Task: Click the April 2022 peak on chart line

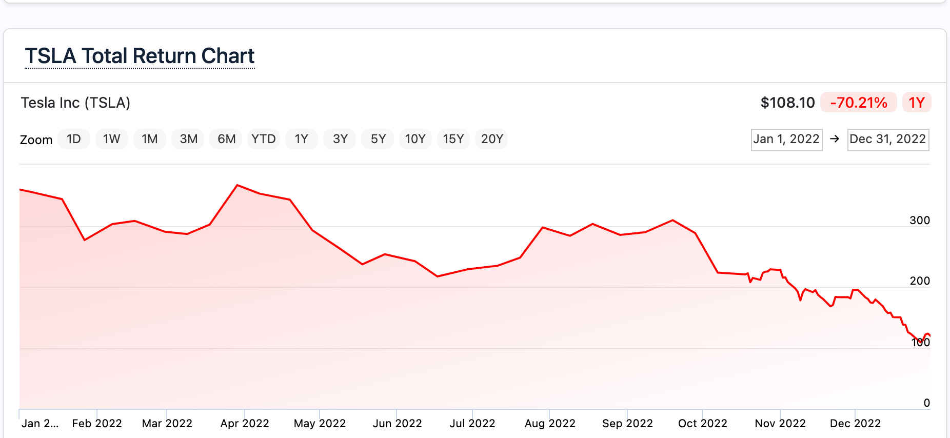Action: click(237, 185)
